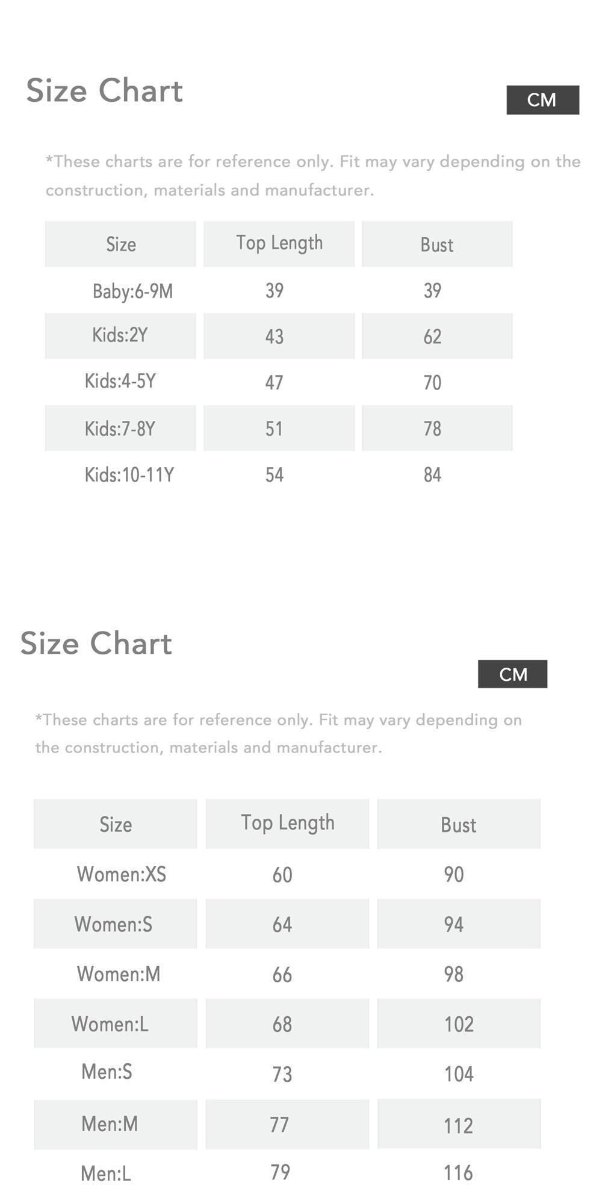Select the Women:XS size label
Screen dimensions: 602x1204
[121, 874]
